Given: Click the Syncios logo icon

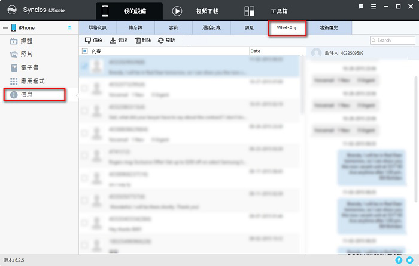Looking at the screenshot, I should pos(12,10).
